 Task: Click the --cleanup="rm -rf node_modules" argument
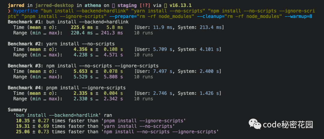[239, 16]
